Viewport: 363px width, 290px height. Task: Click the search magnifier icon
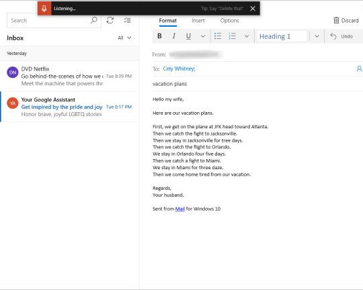[93, 20]
